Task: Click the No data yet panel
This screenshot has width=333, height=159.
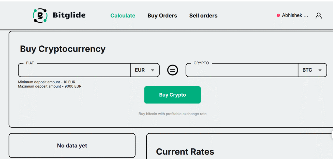Action: [x=72, y=146]
